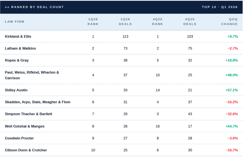244x157 pixels.
Task: Click Sidley Austin 4Q25 rank 14
Action: tap(158, 90)
